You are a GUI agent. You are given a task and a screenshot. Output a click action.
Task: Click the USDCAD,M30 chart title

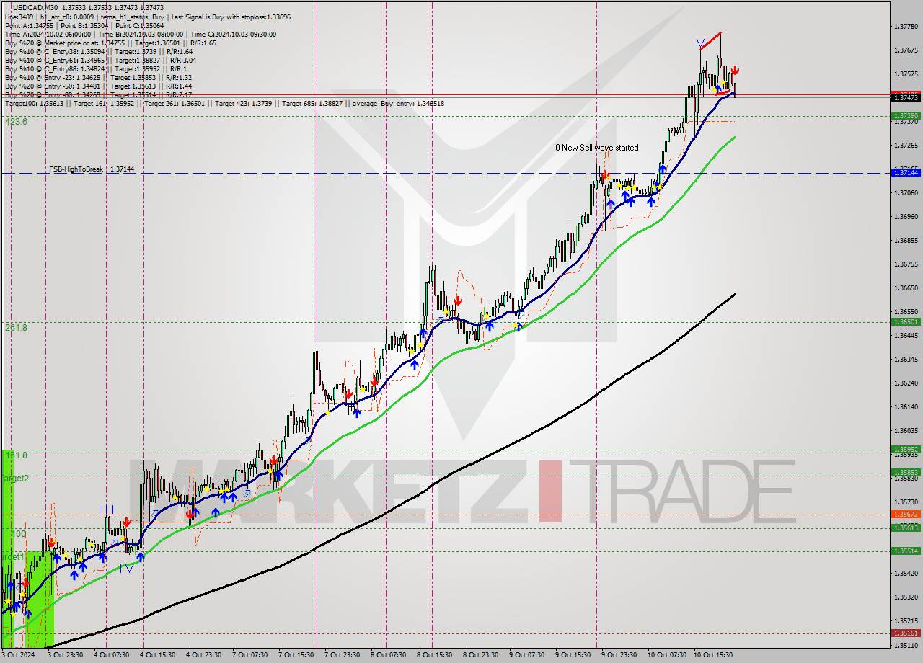coord(35,6)
